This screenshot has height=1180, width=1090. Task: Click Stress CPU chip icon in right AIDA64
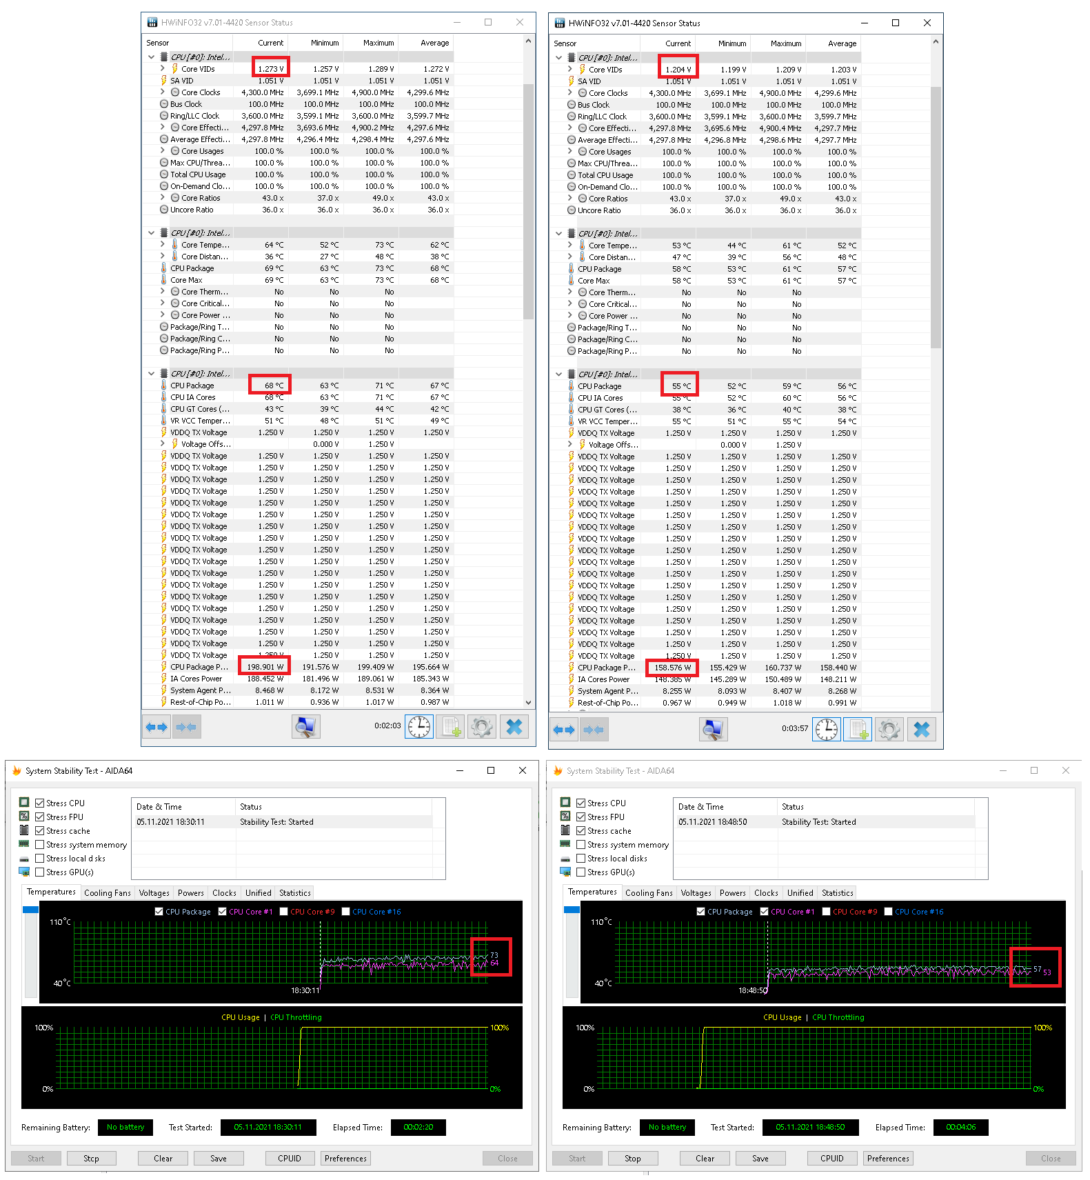click(x=565, y=803)
